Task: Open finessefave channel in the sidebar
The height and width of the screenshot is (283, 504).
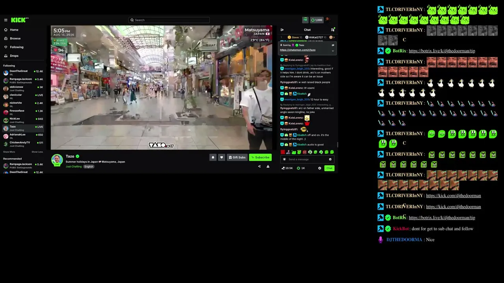Action: (x=23, y=112)
